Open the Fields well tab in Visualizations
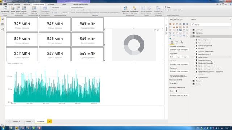 tap(172, 43)
